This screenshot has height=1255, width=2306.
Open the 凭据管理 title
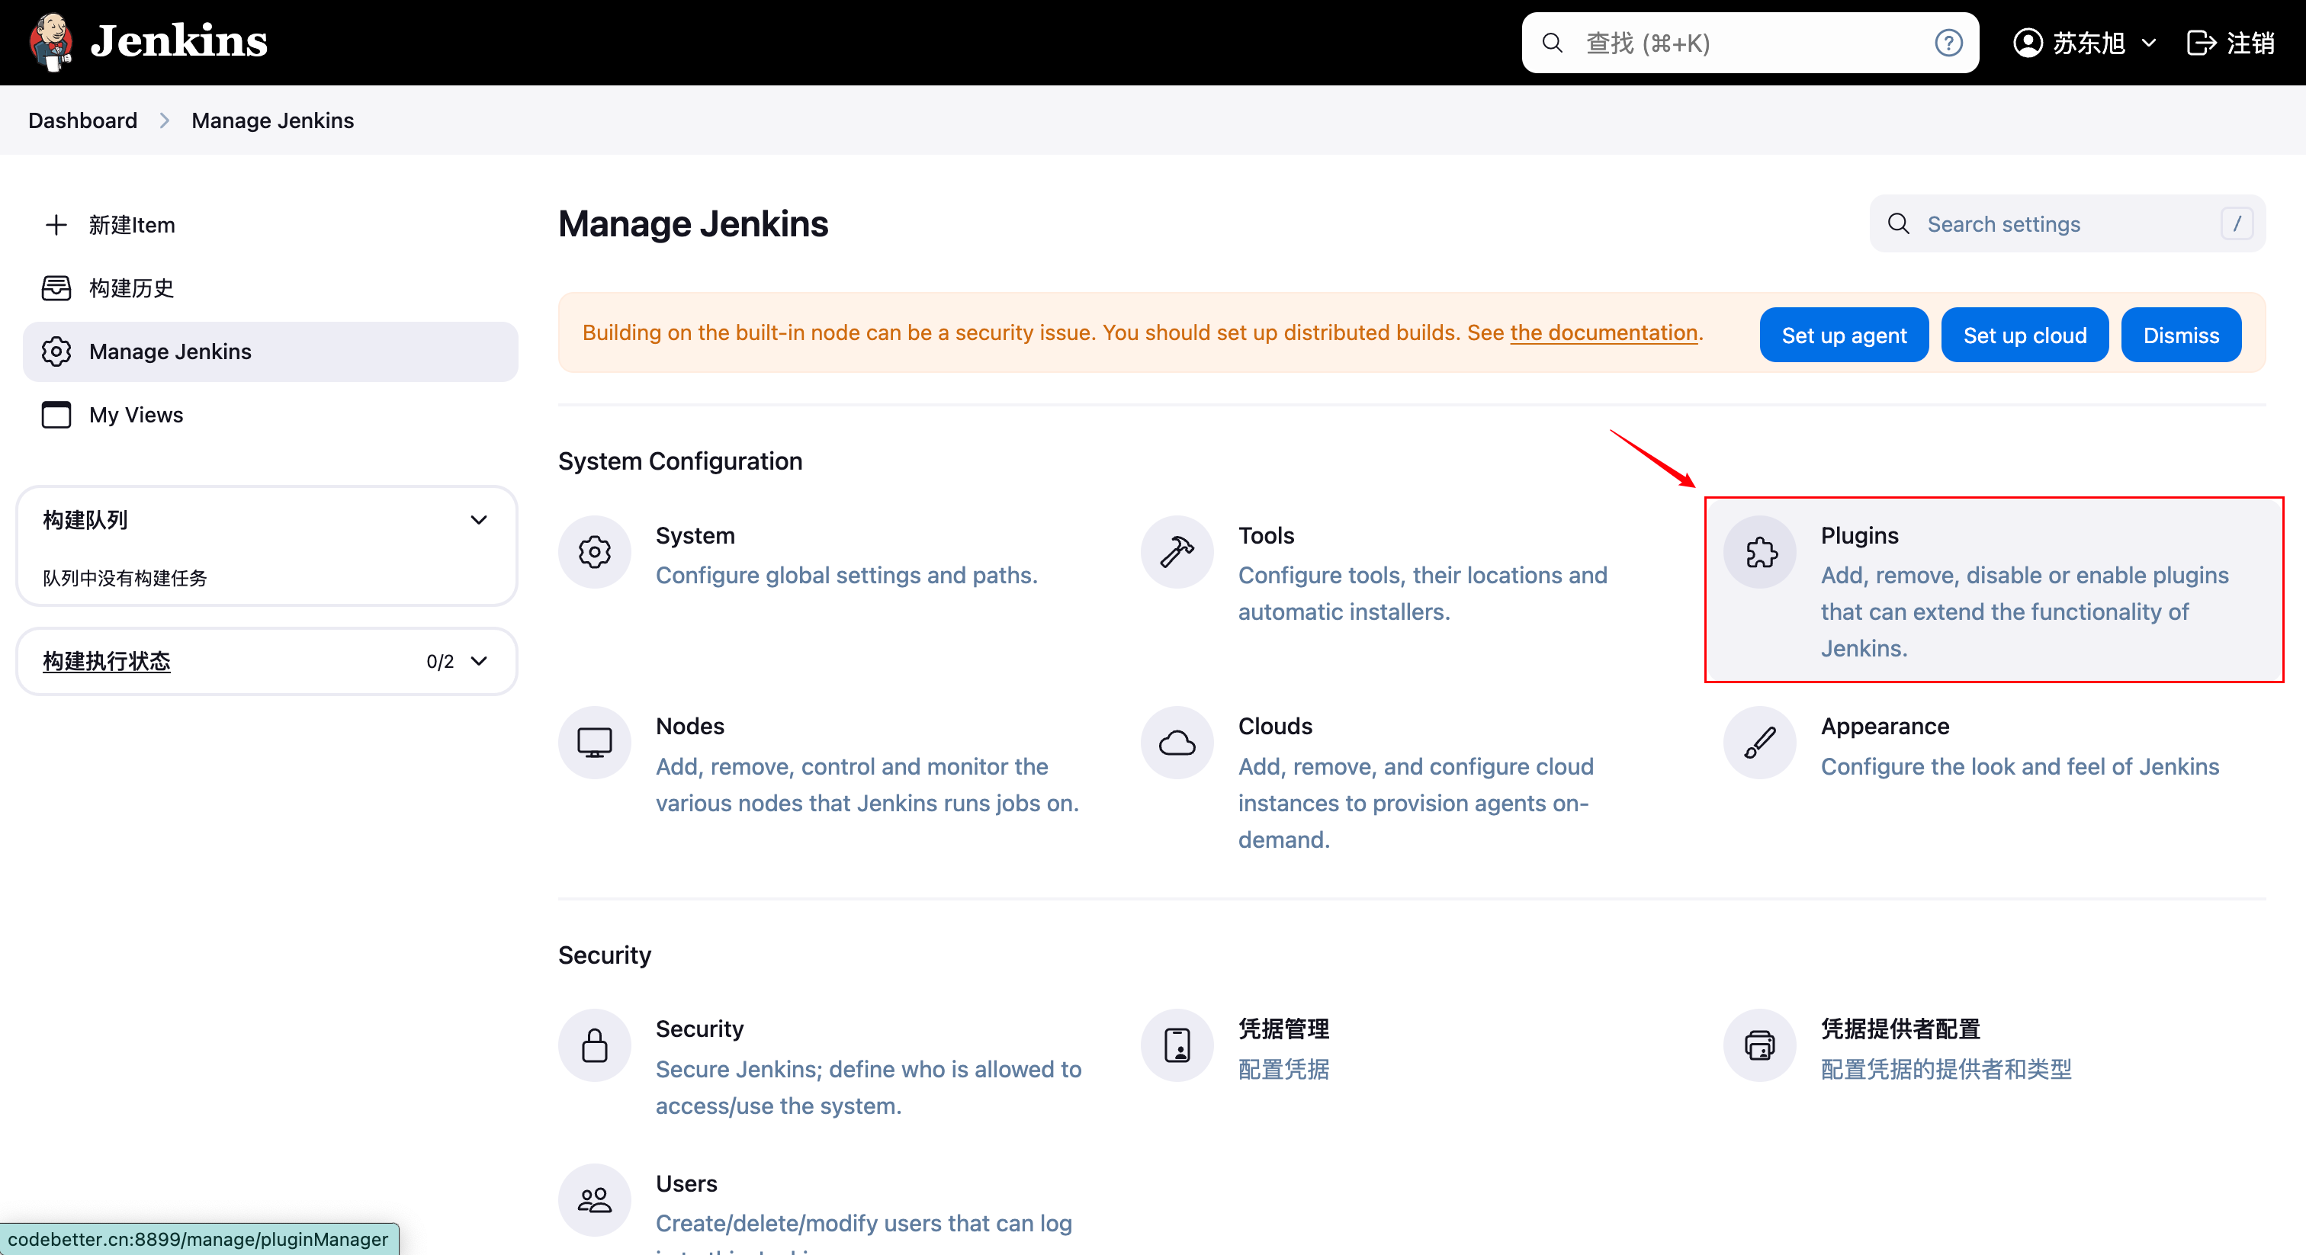pos(1283,1029)
